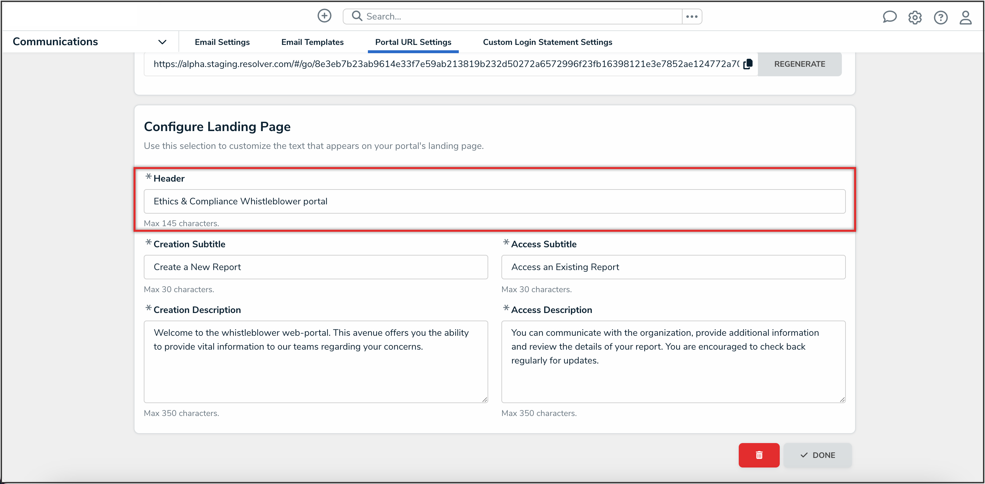Viewport: 985px width, 484px height.
Task: Focus the Creation Subtitle input field
Action: (x=315, y=267)
